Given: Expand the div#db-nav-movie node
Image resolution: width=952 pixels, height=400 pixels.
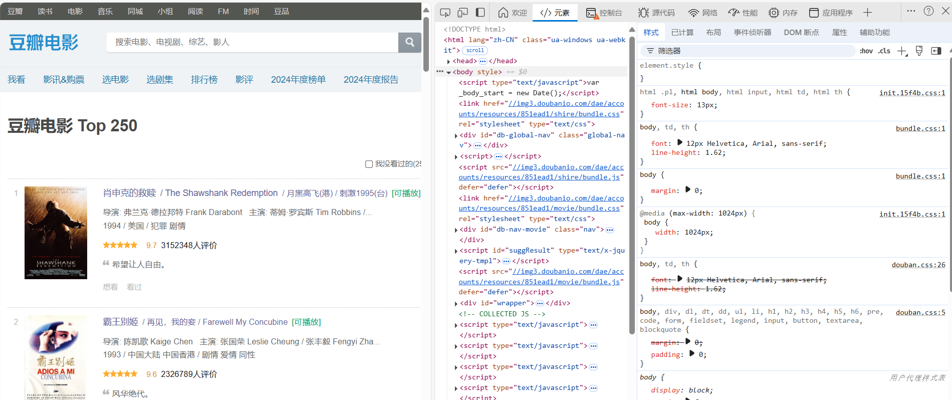Looking at the screenshot, I should (x=455, y=230).
